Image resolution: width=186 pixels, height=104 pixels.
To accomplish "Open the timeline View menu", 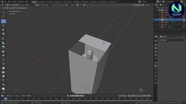I will tap(24, 96).
